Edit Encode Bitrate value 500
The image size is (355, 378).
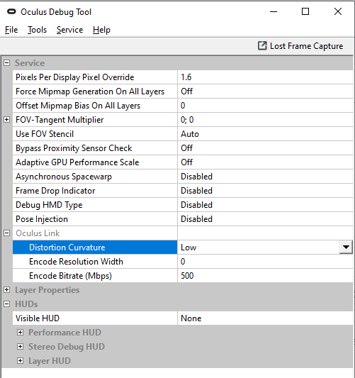pos(265,276)
